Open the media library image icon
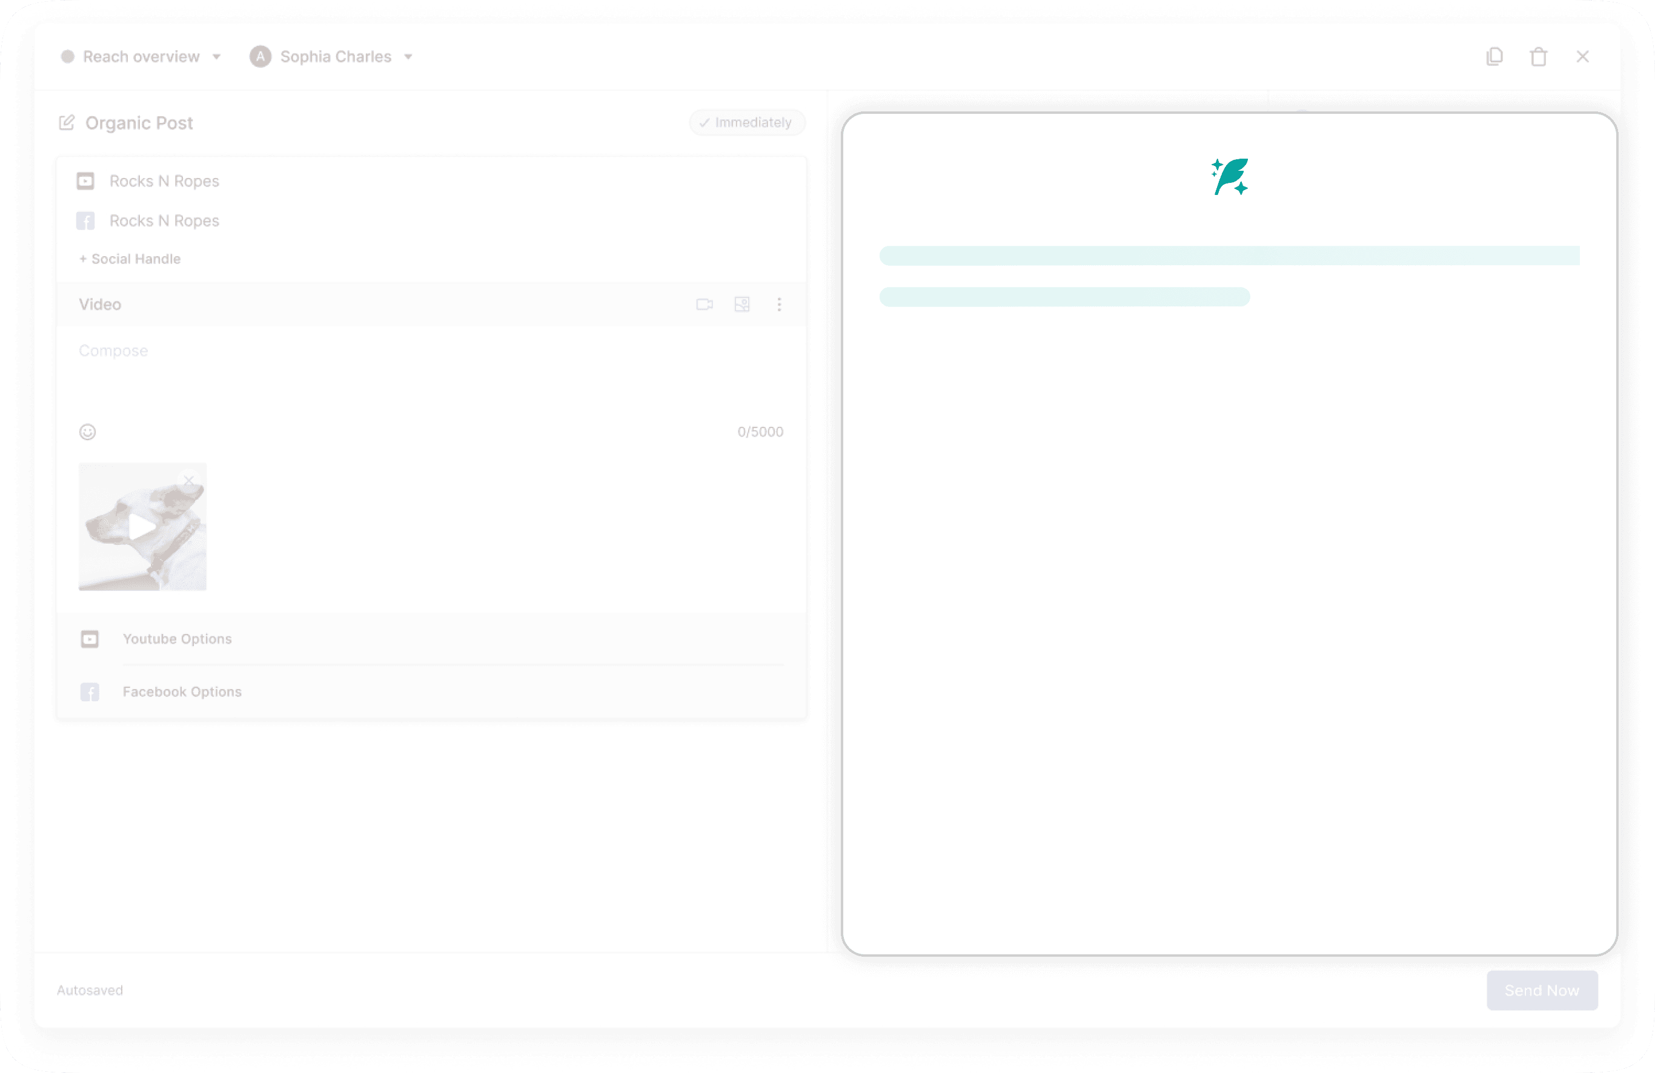Image resolution: width=1655 pixels, height=1073 pixels. (x=742, y=305)
